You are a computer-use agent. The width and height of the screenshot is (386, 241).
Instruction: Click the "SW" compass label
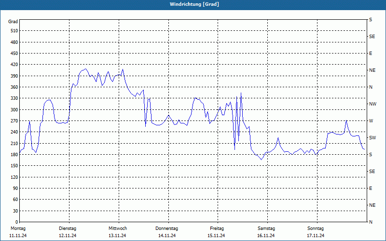click(372, 138)
